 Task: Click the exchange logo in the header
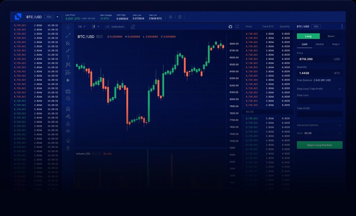pyautogui.click(x=18, y=17)
